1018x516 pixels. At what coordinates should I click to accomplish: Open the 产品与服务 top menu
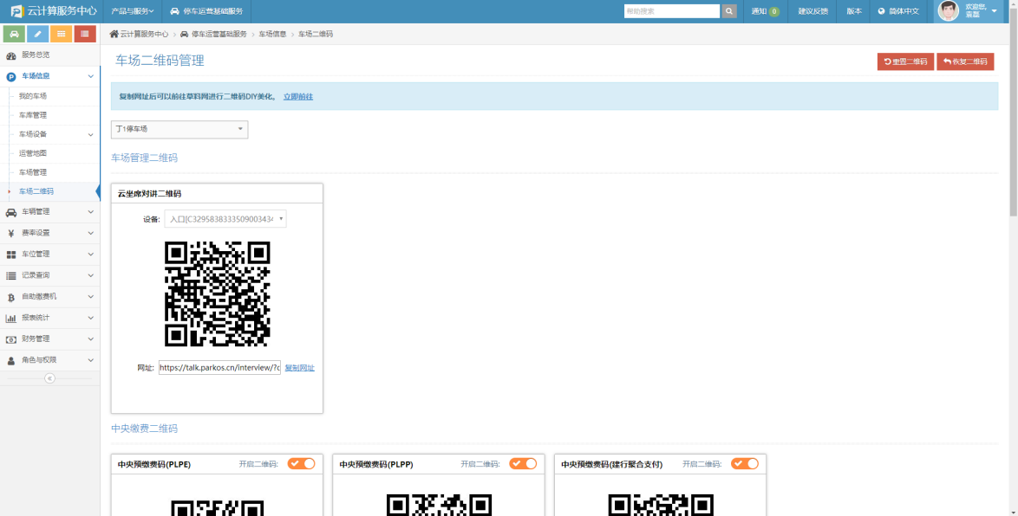pyautogui.click(x=132, y=11)
